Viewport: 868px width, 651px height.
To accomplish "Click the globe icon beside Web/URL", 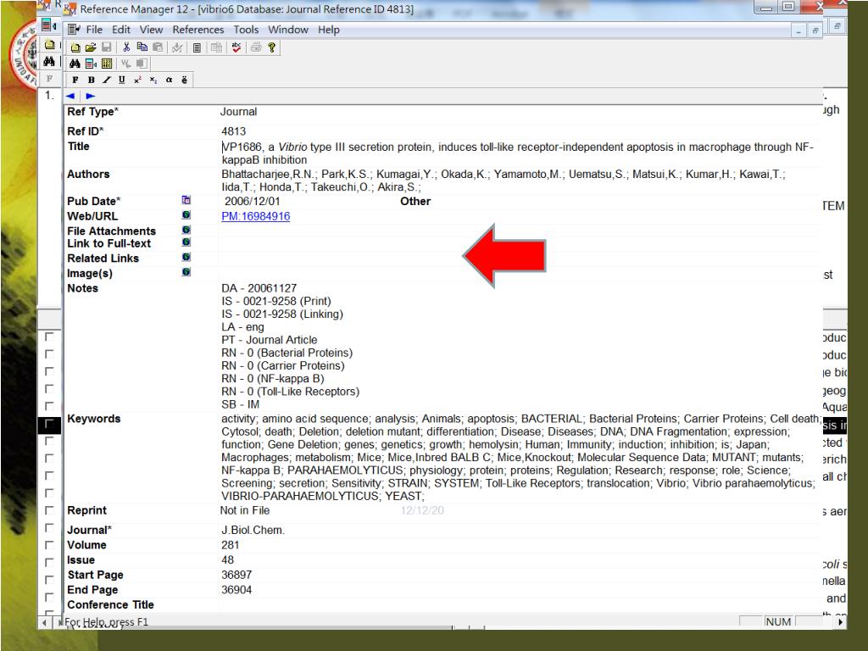I will point(186,214).
